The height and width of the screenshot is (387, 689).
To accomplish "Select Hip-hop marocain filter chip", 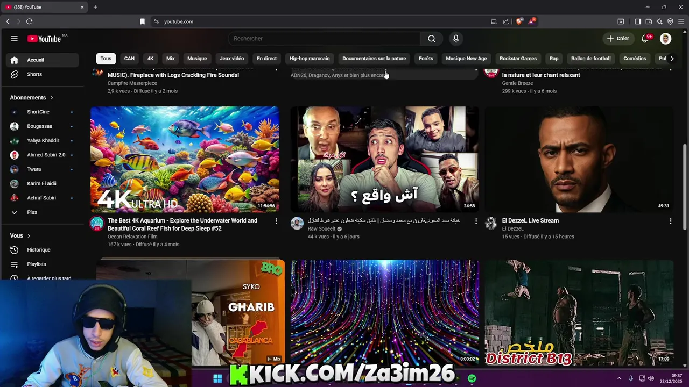I will point(310,59).
